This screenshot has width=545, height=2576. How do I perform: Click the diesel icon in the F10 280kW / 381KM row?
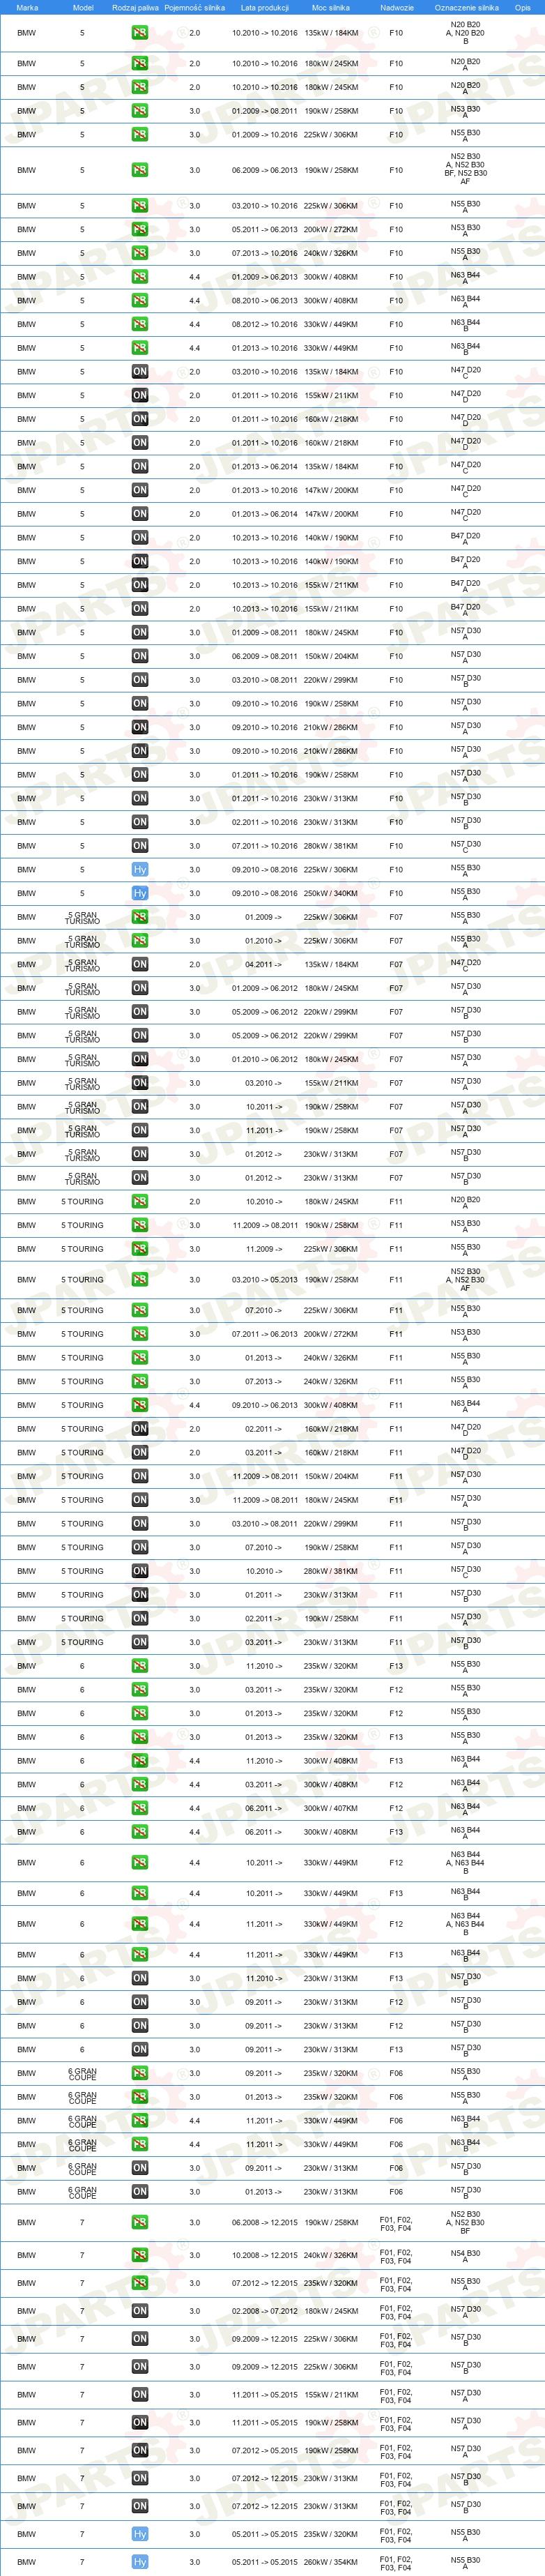point(140,846)
